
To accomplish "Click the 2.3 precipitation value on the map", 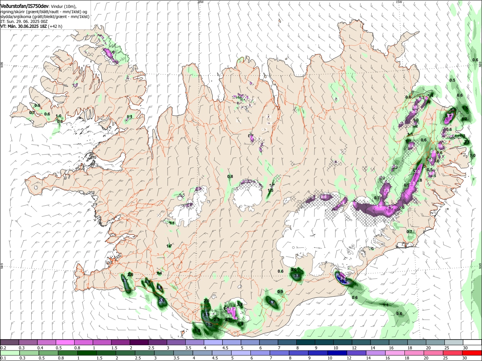I will 217,320.
